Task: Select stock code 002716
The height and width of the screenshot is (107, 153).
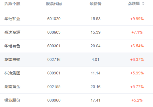Action: click(54, 59)
